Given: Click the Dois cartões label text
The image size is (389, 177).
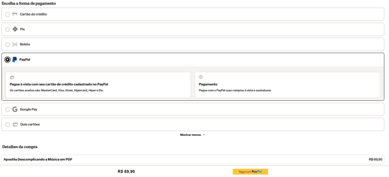Looking at the screenshot, I should (30, 125).
